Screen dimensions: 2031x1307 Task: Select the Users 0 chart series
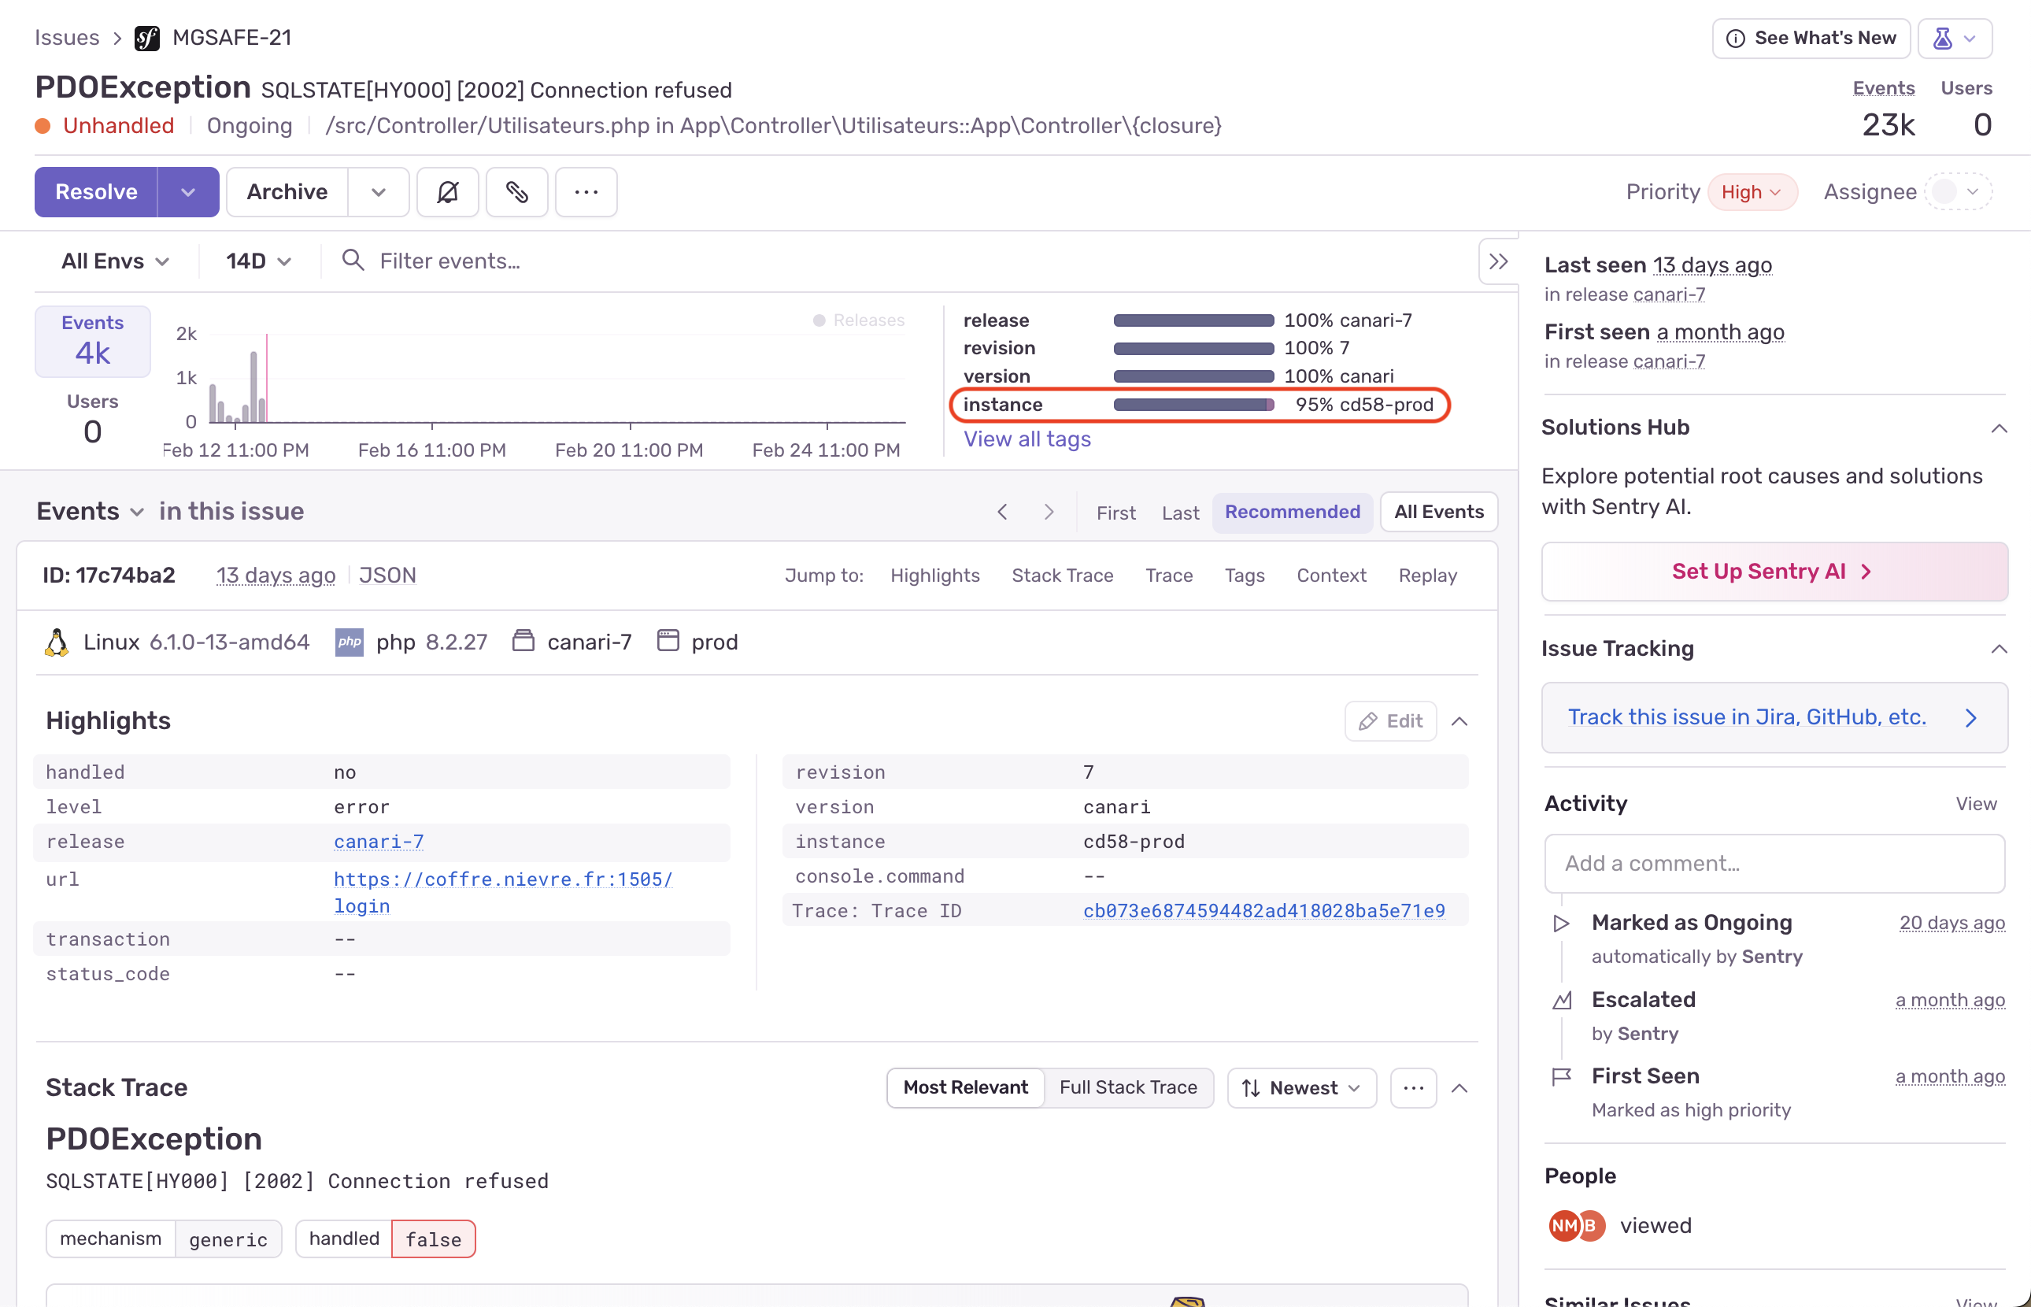pyautogui.click(x=92, y=419)
